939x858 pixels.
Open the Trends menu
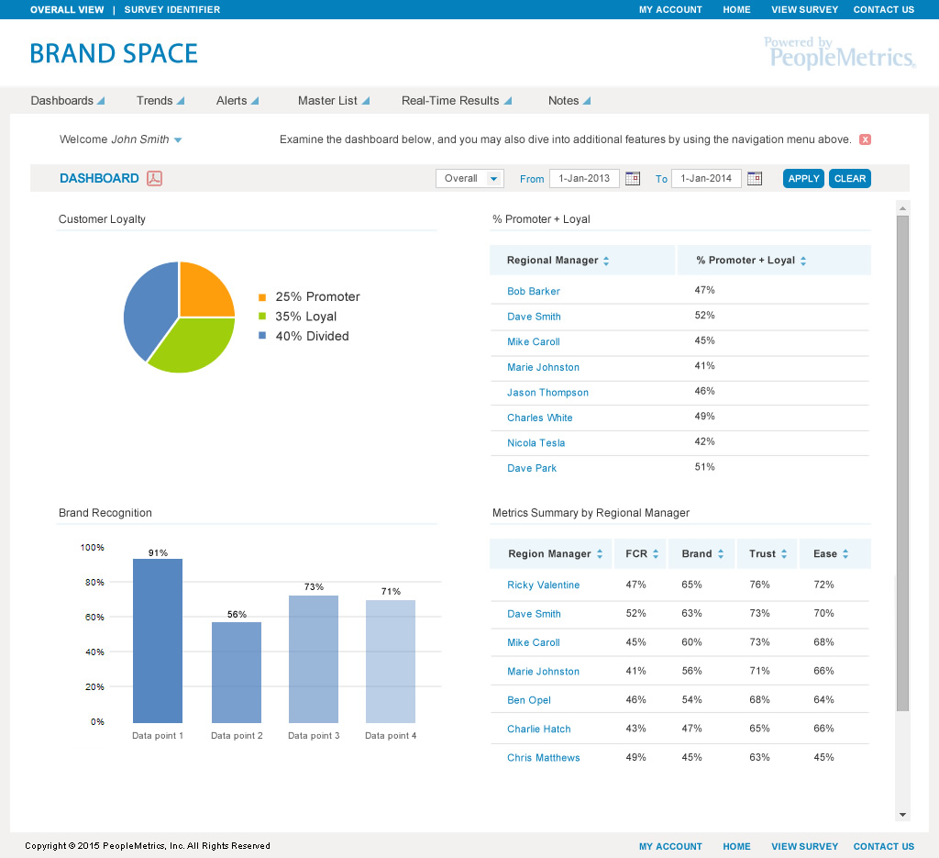pyautogui.click(x=160, y=101)
